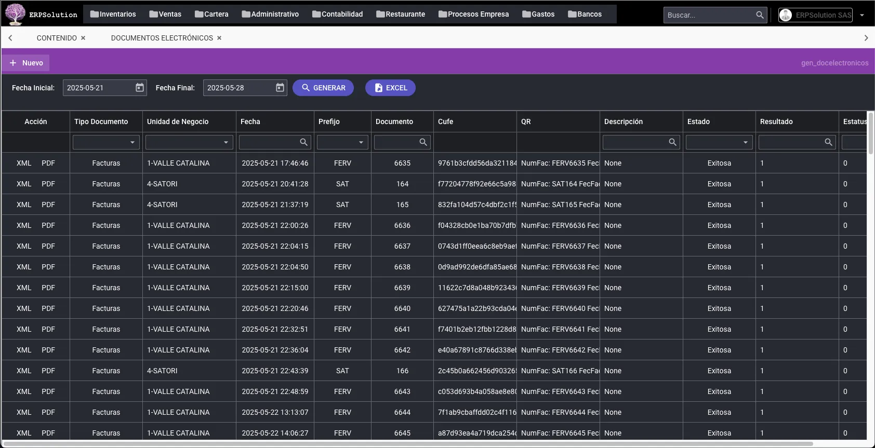Click Exitosa status for document 6642
This screenshot has height=448, width=875.
[x=719, y=350]
